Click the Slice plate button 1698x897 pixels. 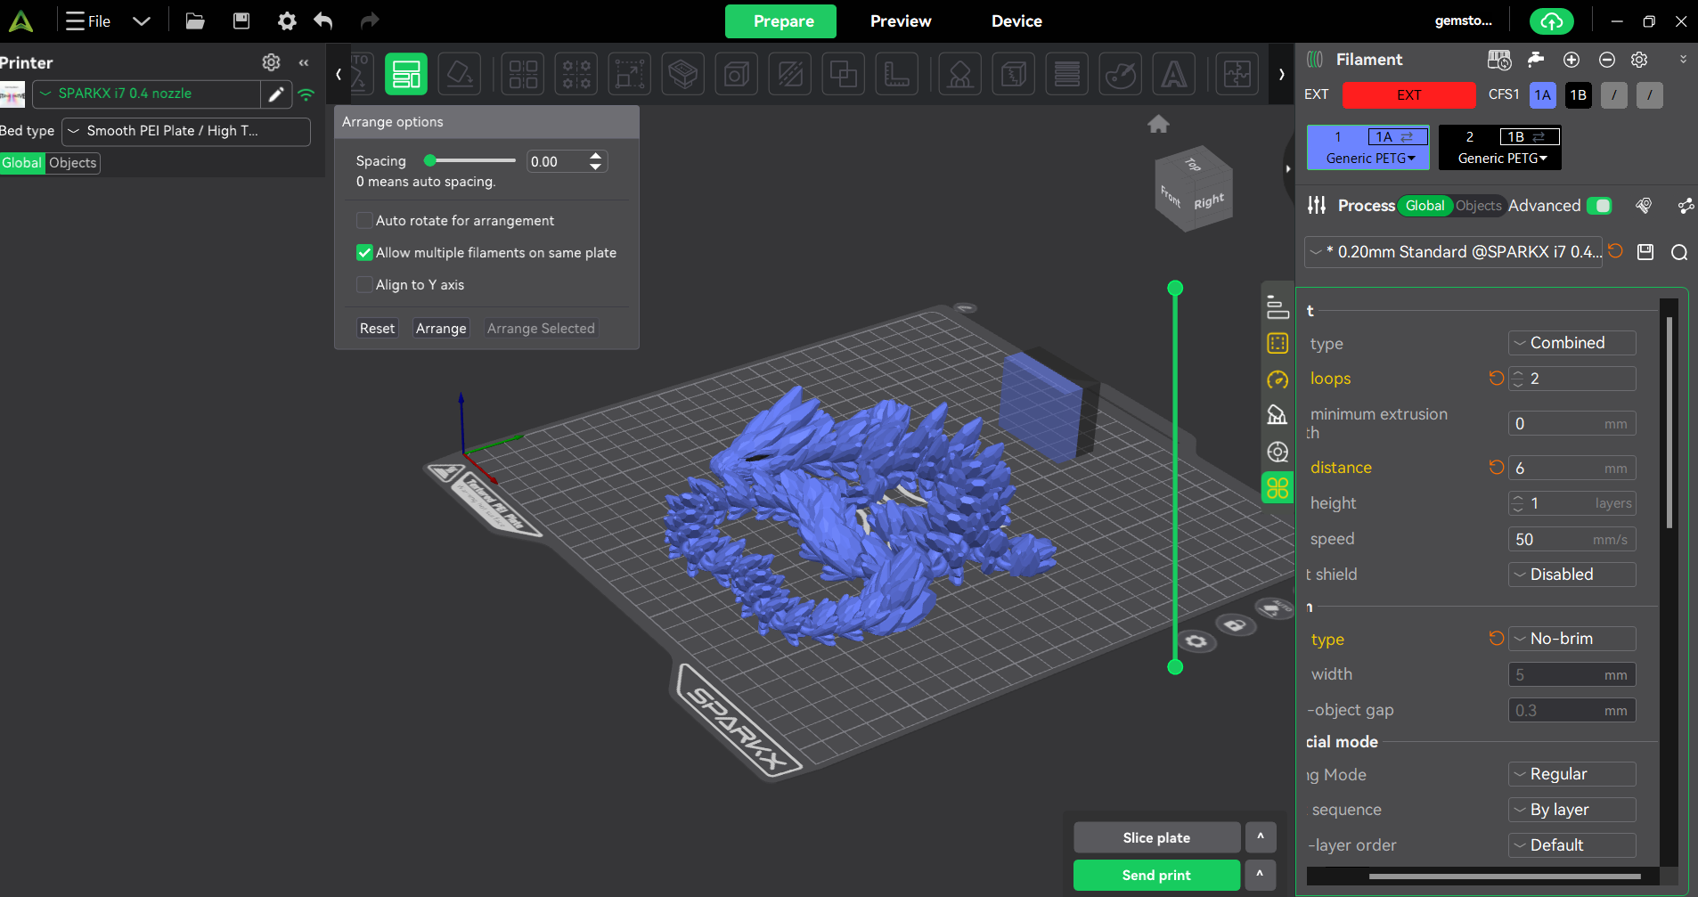[x=1155, y=837]
